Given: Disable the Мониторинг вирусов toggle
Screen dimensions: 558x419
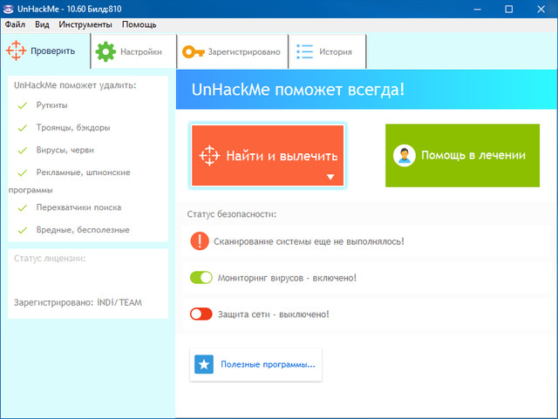Looking at the screenshot, I should (201, 278).
